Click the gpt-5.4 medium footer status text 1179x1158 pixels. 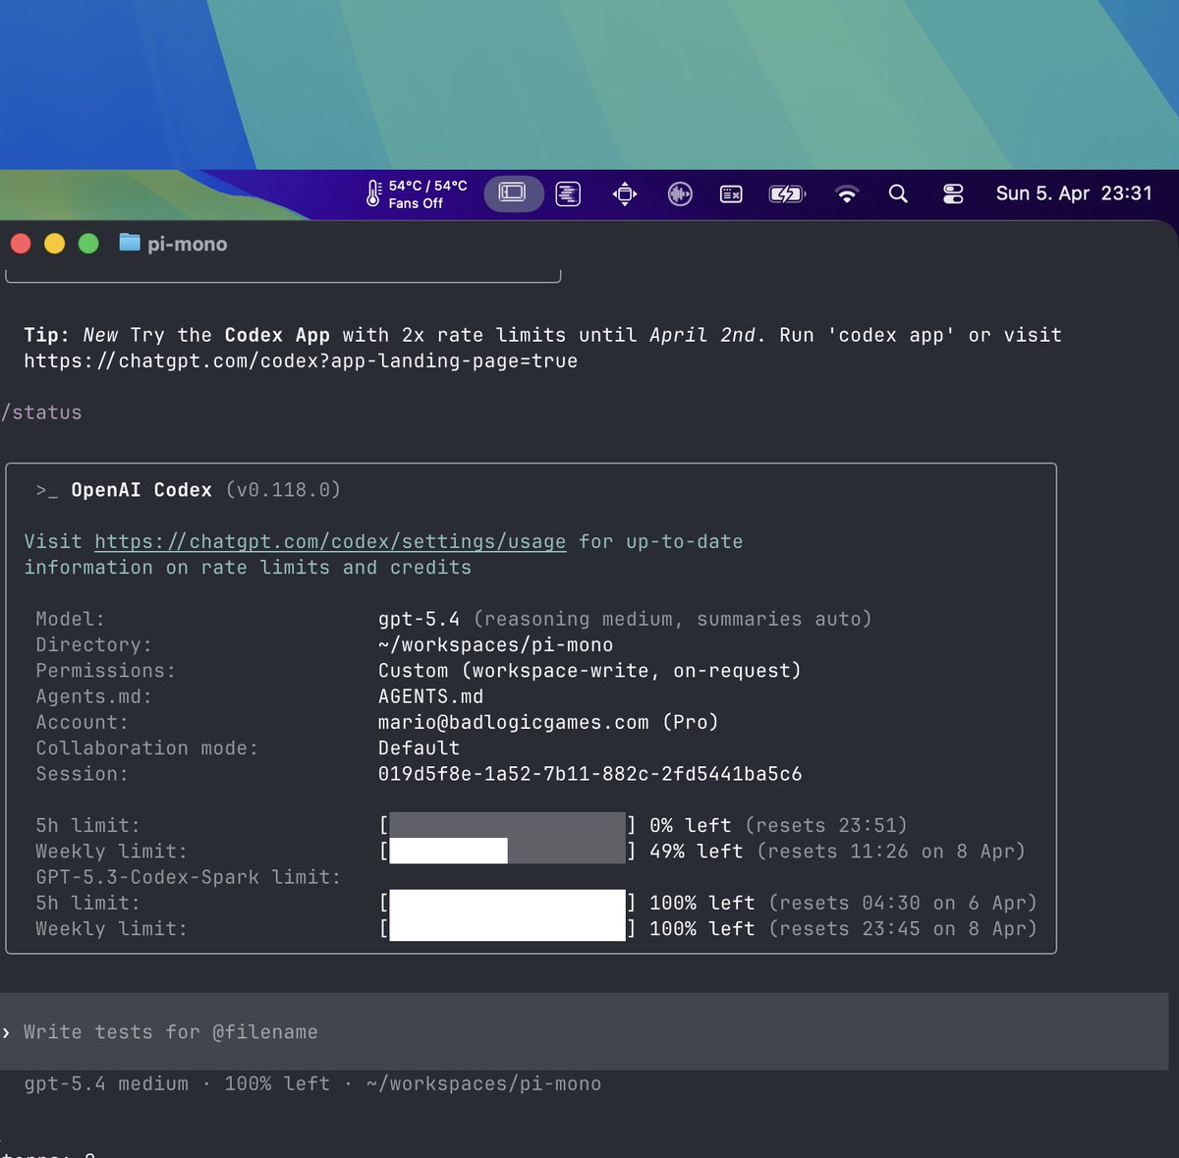click(106, 1083)
